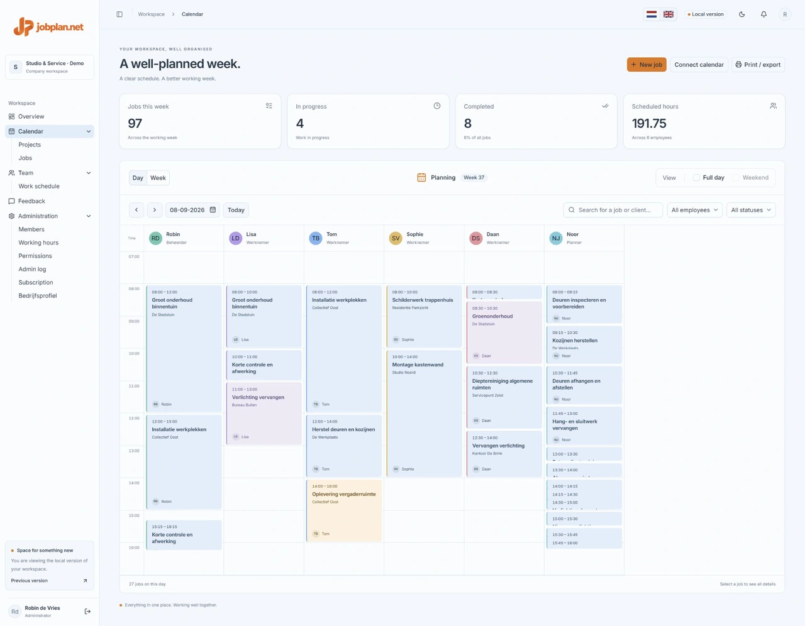The height and width of the screenshot is (626, 805).
Task: Log out using the sidebar exit icon
Action: point(87,612)
